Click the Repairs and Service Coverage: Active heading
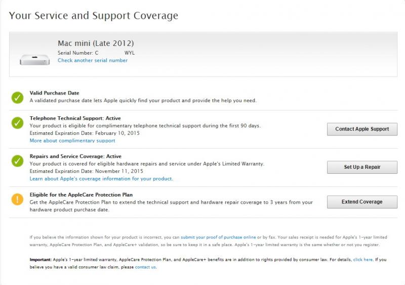Image resolution: width=405 pixels, height=285 pixels. [x=75, y=156]
